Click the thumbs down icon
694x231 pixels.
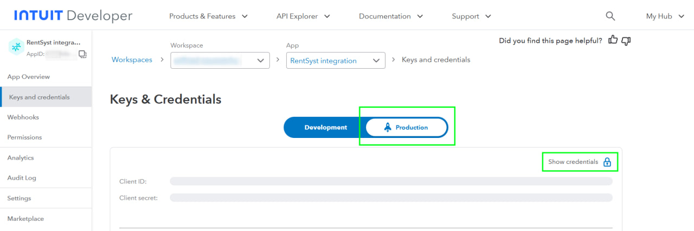(626, 41)
